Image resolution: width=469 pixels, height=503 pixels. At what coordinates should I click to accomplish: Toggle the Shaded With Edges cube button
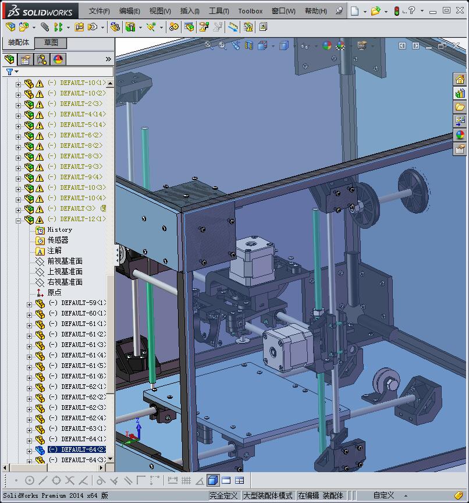212,480
